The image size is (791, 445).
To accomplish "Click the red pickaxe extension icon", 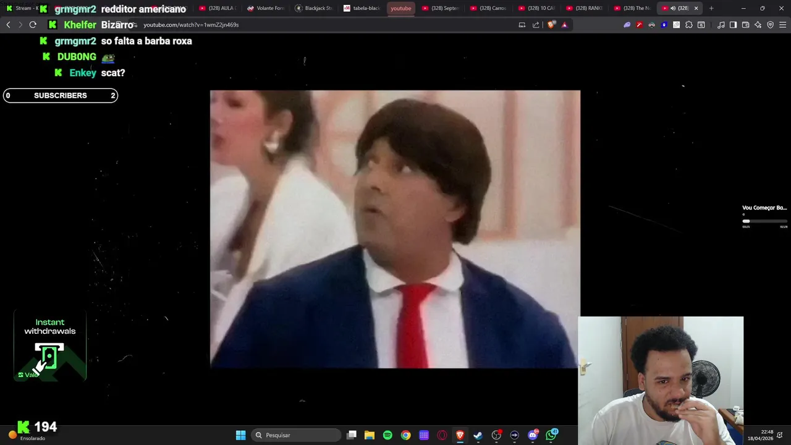I will coord(639,25).
